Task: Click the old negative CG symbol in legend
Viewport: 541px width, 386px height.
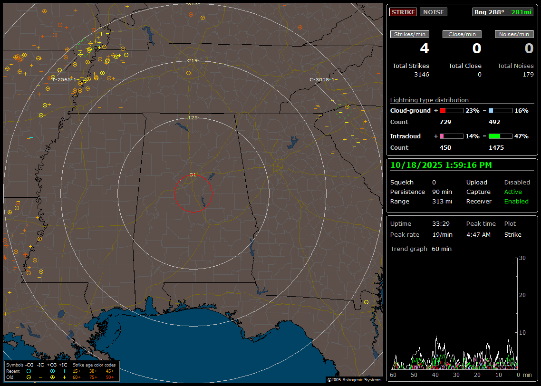Action: coord(29,377)
